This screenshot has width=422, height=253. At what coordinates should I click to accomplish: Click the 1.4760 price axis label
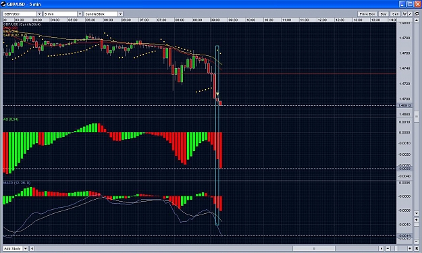(404, 53)
